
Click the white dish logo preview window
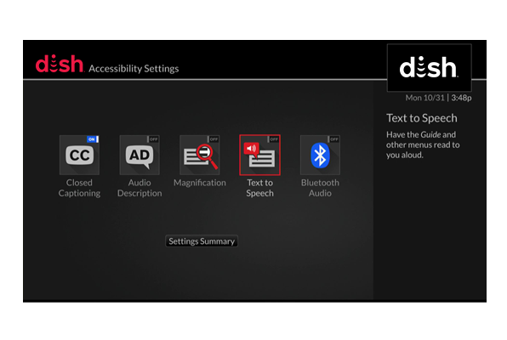[x=430, y=67]
